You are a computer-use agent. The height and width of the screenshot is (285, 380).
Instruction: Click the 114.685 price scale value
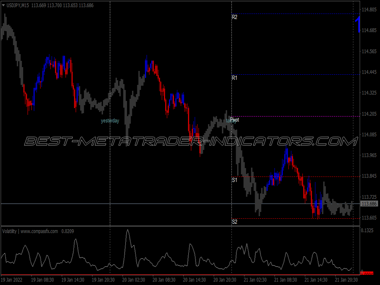click(x=369, y=30)
